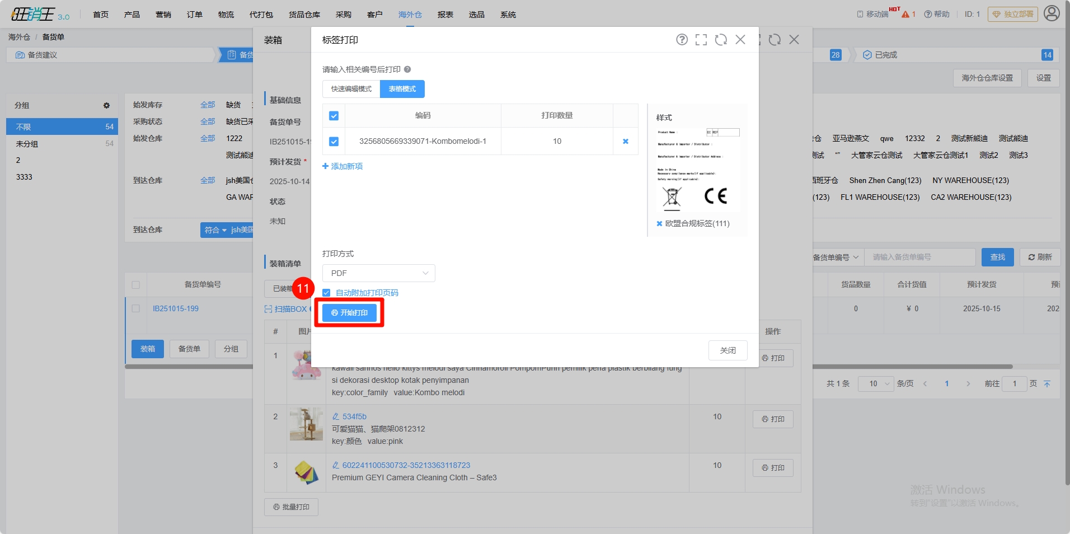Uncheck the 3256805669339071-Kombomelodi-1 row checkbox
Viewport: 1070px width, 534px height.
[x=334, y=142]
